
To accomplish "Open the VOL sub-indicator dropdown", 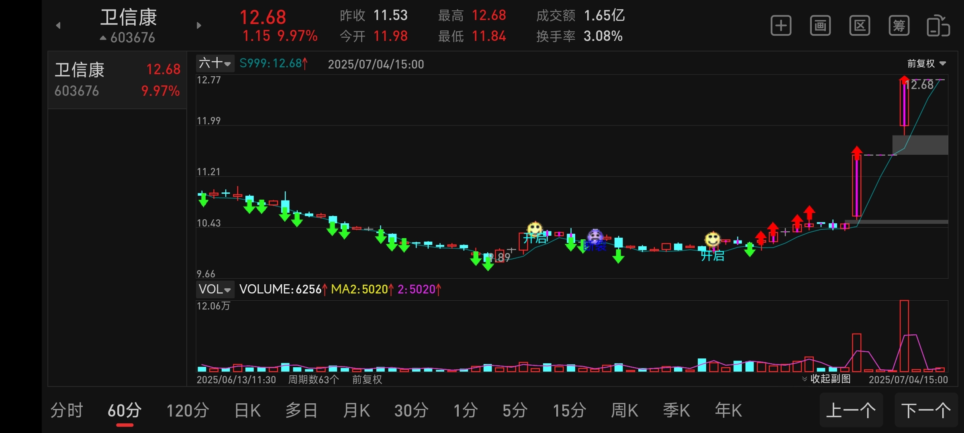I will [x=215, y=289].
